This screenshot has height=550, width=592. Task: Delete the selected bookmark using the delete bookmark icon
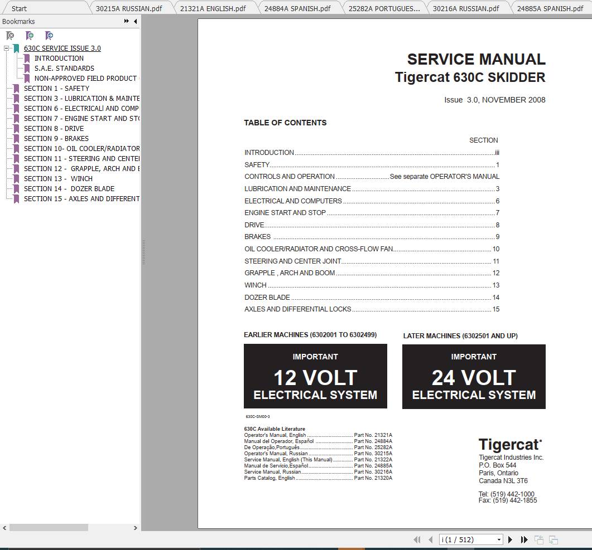(x=10, y=36)
